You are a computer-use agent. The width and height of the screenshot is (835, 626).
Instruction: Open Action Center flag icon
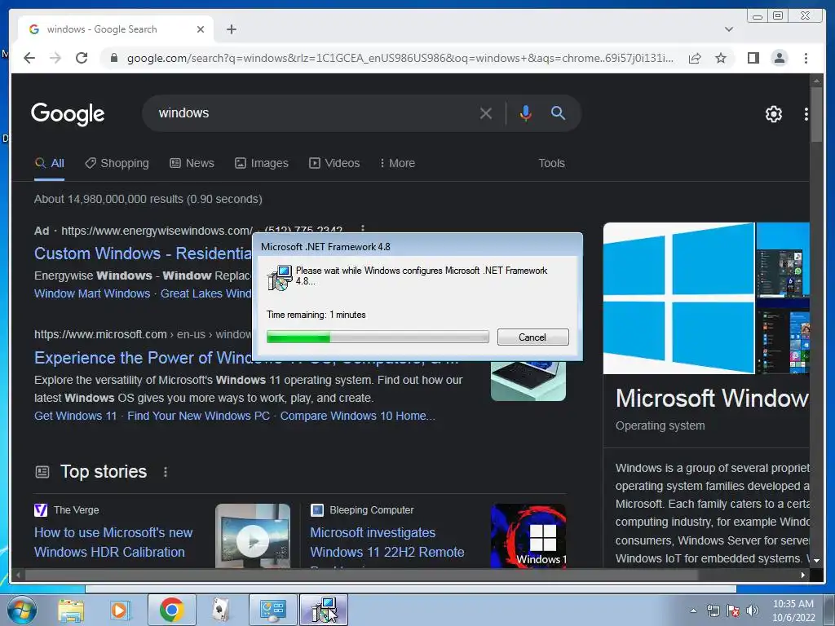tap(733, 611)
